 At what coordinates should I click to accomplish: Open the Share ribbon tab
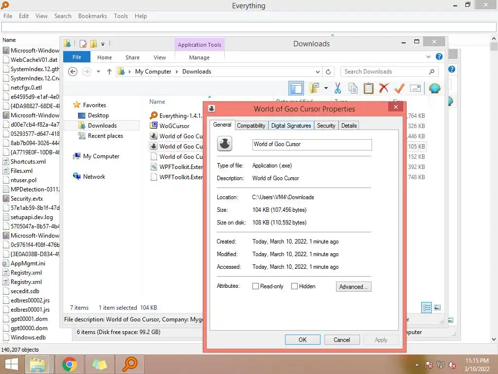pos(132,57)
